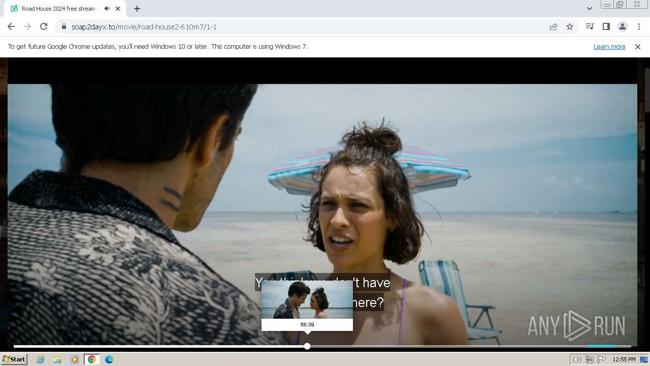Open the Windows Start menu
Screen dimensions: 650x366
14,359
